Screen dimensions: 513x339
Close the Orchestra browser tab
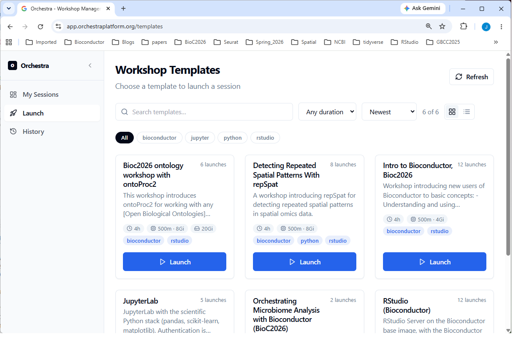[109, 8]
